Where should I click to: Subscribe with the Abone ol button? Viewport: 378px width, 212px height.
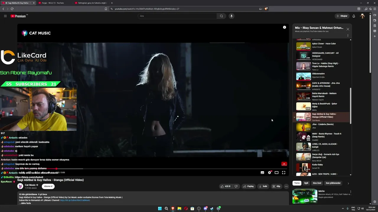[x=48, y=186]
